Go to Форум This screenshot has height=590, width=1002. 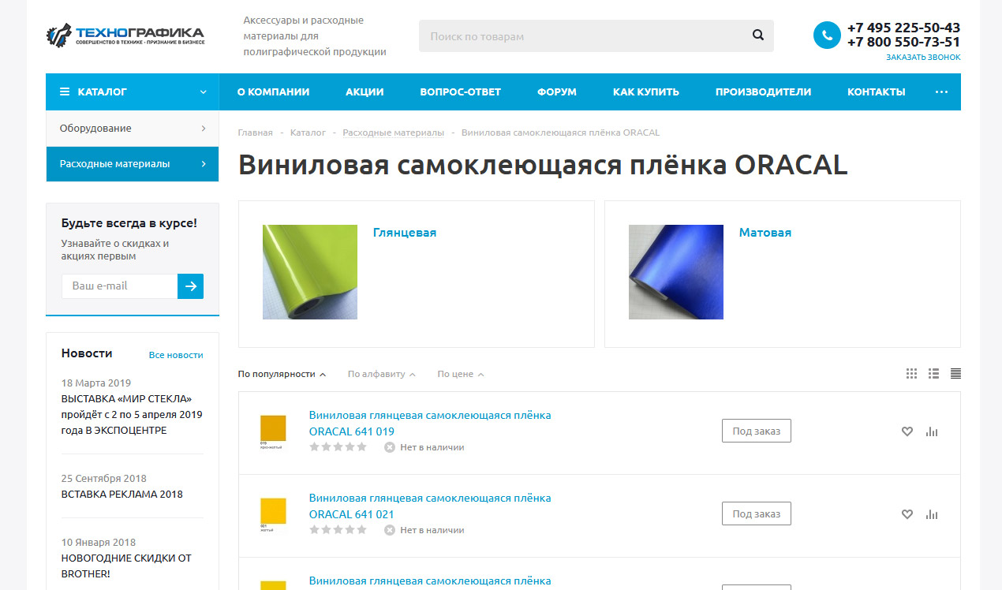pos(557,92)
